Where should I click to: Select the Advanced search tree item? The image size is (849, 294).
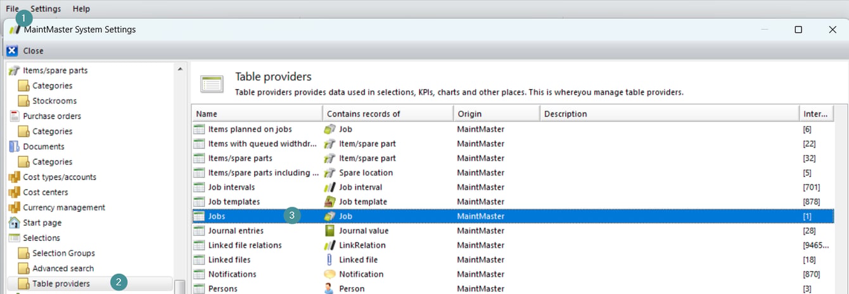[63, 268]
